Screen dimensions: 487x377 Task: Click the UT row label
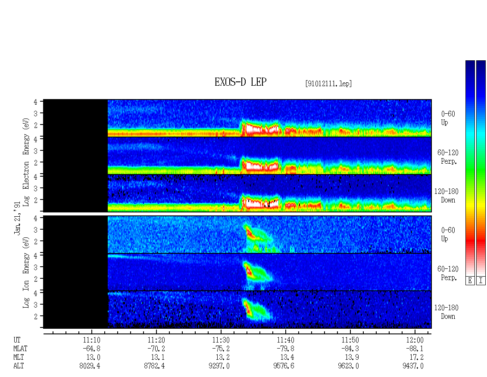pyautogui.click(x=17, y=340)
